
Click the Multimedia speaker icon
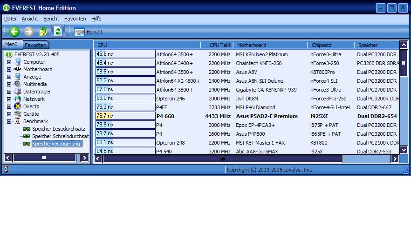tap(18, 84)
